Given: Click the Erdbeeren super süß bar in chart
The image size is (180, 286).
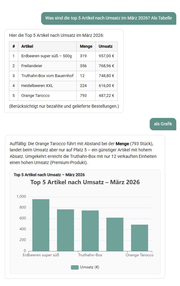Looking at the screenshot, I should point(41,225).
